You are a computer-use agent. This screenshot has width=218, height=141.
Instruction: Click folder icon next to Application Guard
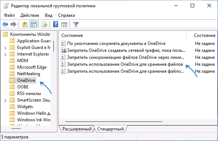12,41
